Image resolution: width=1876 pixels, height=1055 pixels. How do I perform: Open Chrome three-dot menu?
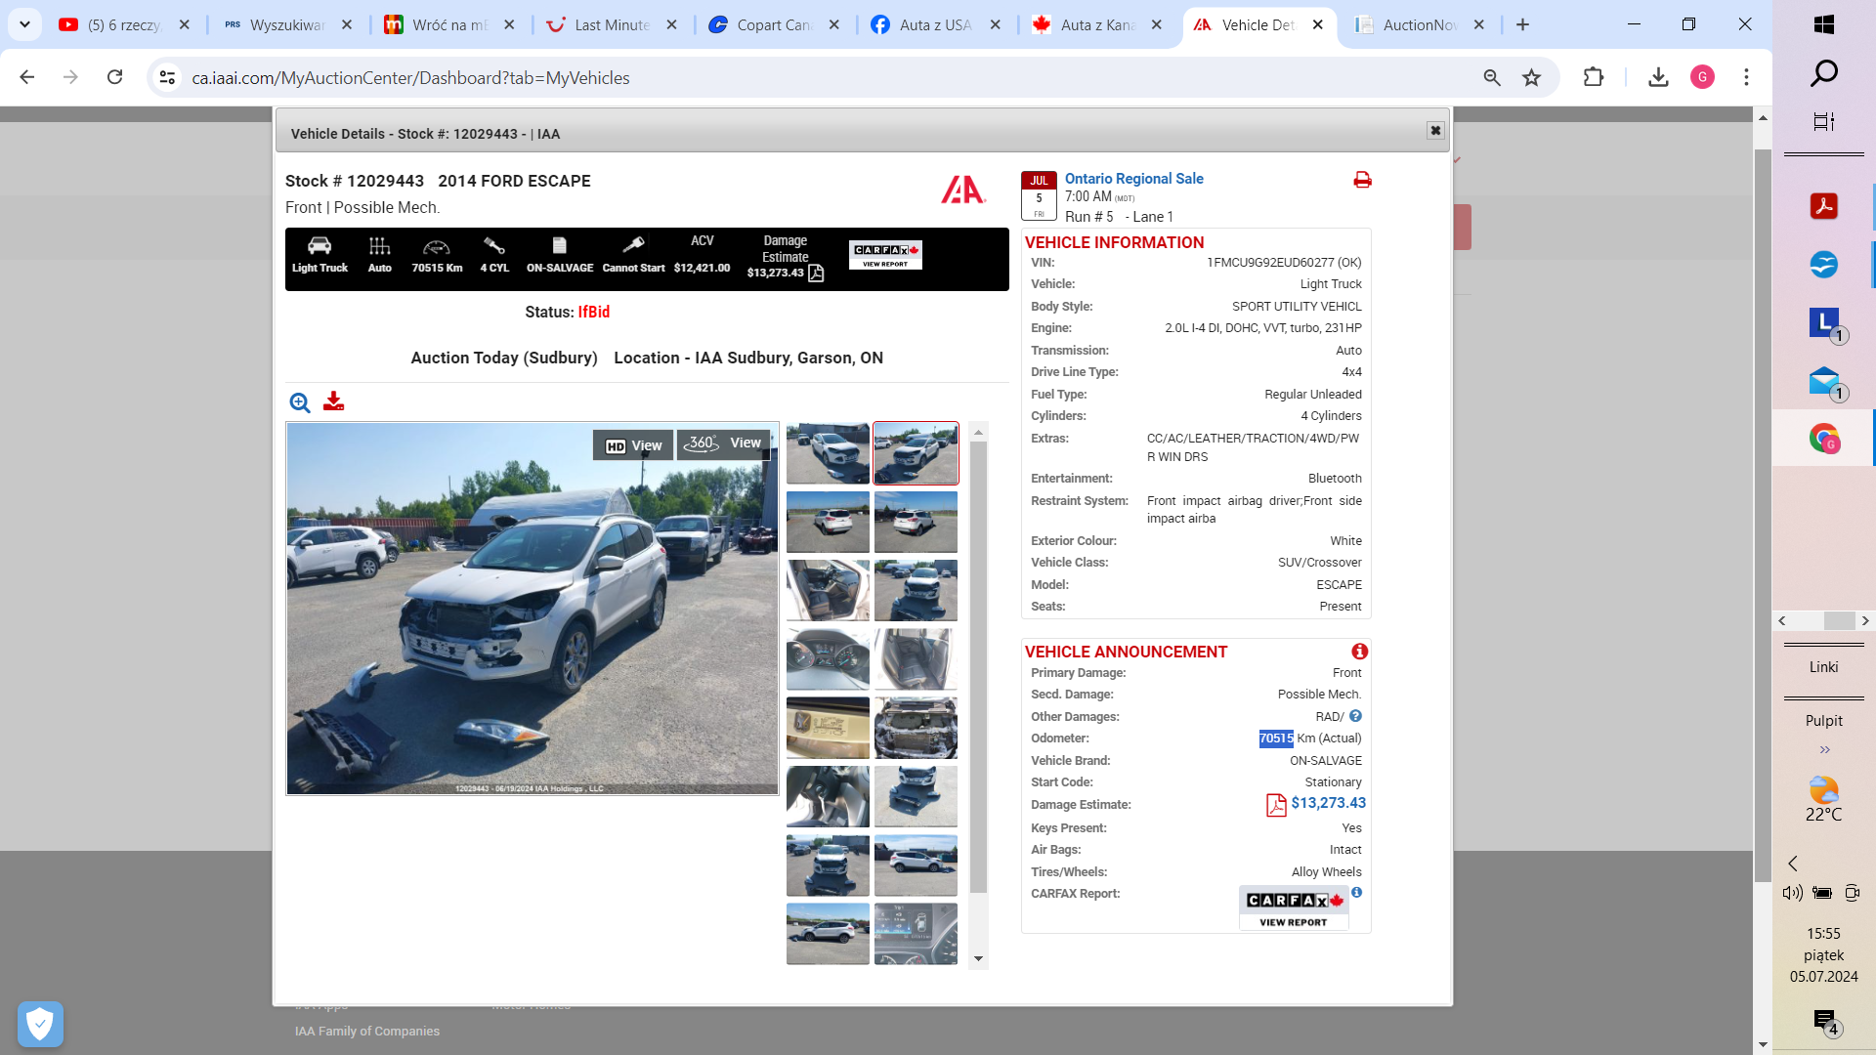(x=1746, y=77)
